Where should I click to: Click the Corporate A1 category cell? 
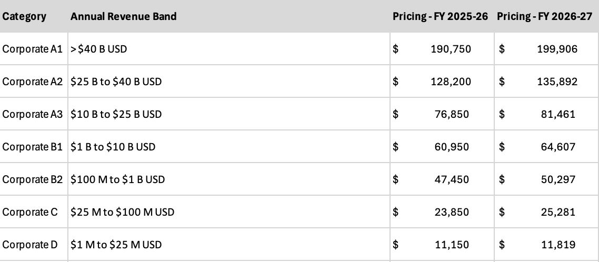(x=33, y=49)
